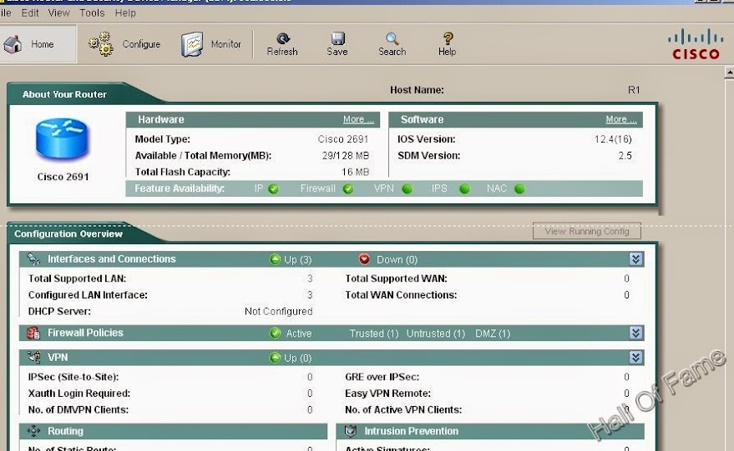Click the firewall Active status icon
The image size is (734, 451).
tap(275, 333)
